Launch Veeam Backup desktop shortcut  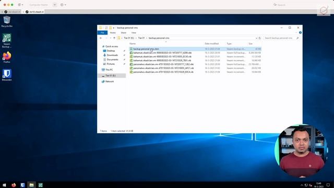point(7,41)
